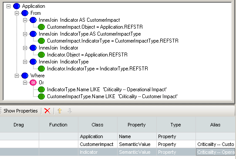Click blue icon of plain InnerJoin IndicatorType
236x159 pixels.
[33, 62]
